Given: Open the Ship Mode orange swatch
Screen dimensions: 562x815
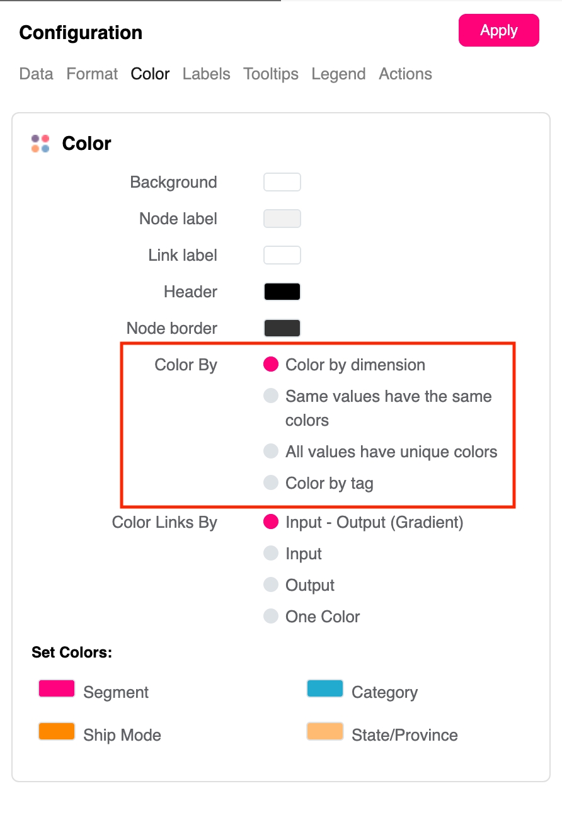Looking at the screenshot, I should coord(57,731).
